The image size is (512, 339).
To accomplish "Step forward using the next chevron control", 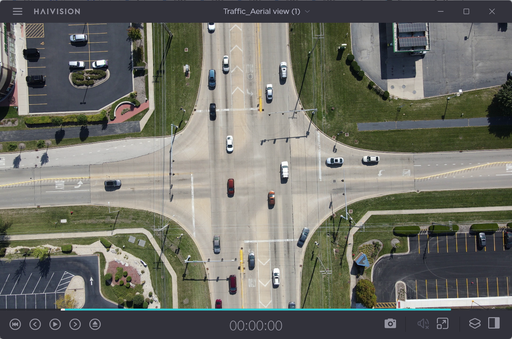I will pos(75,324).
